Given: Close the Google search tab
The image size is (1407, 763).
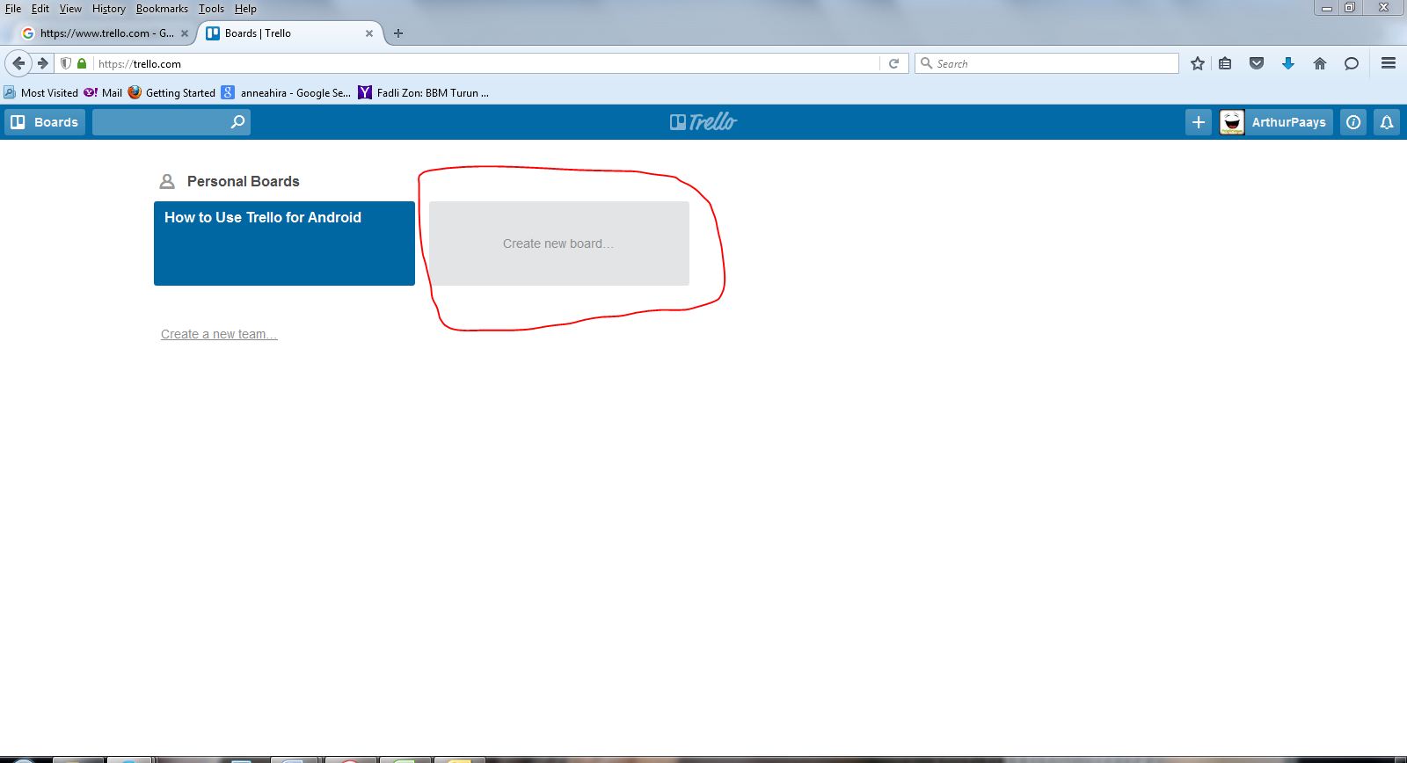Looking at the screenshot, I should tap(185, 33).
